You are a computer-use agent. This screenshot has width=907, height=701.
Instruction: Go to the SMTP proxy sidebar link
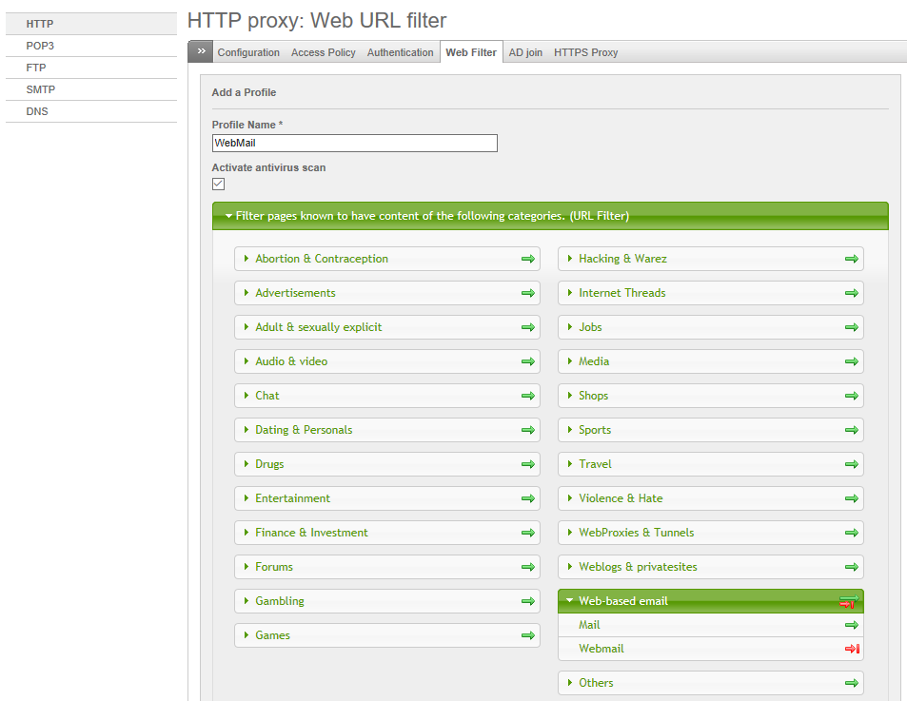(x=40, y=89)
